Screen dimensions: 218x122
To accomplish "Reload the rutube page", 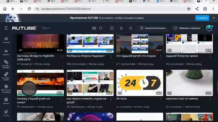I will click(29, 9).
